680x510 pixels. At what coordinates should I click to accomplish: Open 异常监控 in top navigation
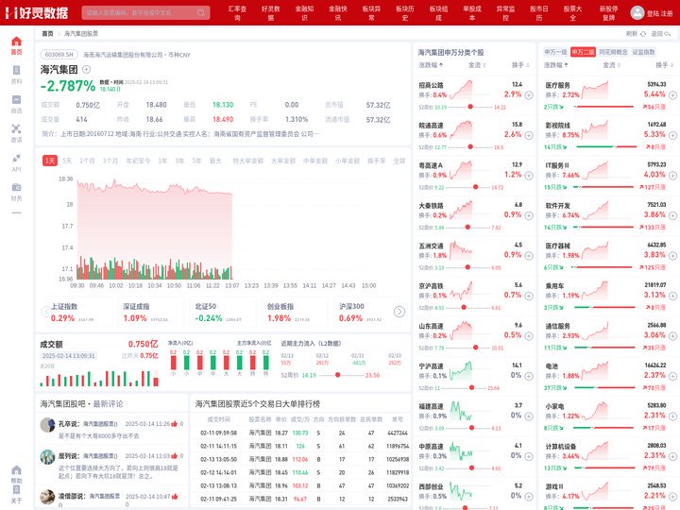click(x=505, y=12)
